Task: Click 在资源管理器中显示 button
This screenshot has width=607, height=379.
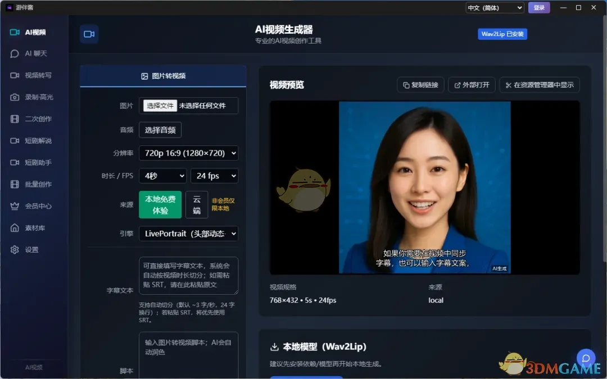Action: [538, 85]
